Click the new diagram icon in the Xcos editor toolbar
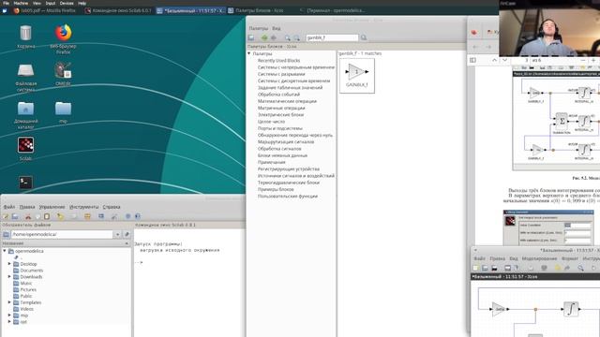This screenshot has height=337, width=600. pos(475,268)
